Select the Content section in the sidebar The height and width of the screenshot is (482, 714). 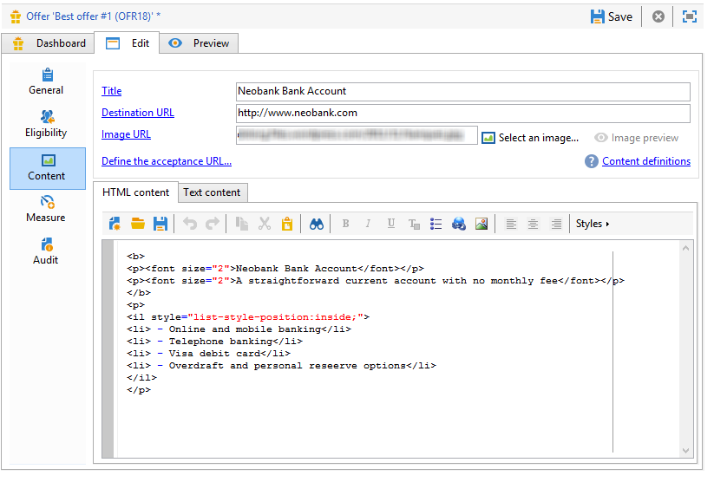(48, 168)
